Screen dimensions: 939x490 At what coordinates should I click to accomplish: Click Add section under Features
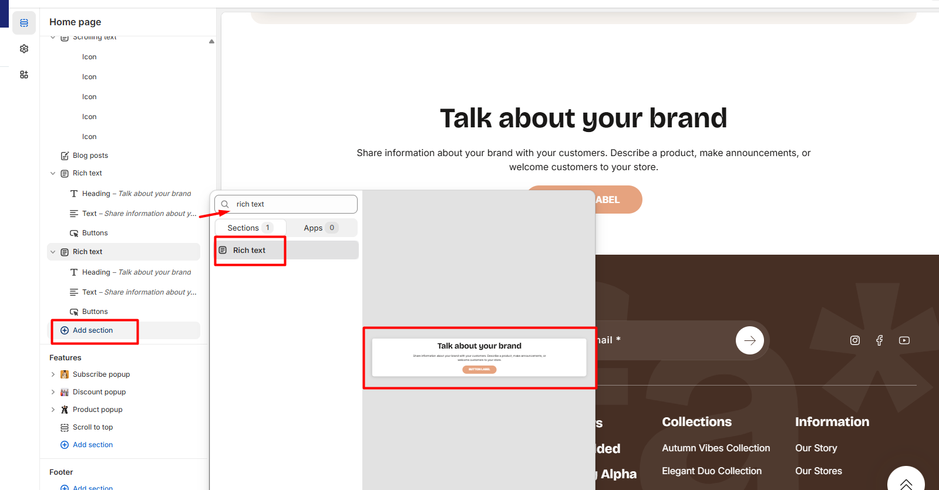click(x=93, y=445)
